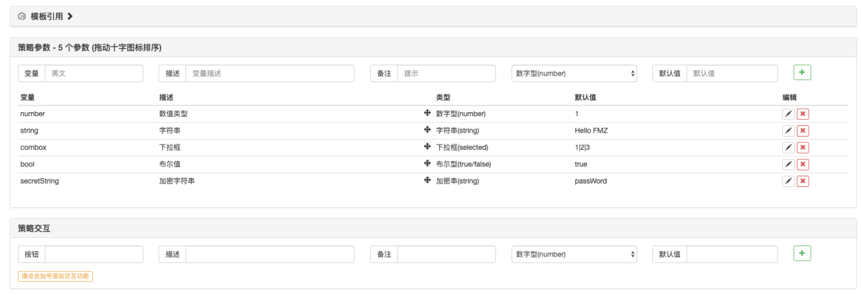Focus the 变量描述 input field
This screenshot has height=295, width=861.
pos(270,74)
